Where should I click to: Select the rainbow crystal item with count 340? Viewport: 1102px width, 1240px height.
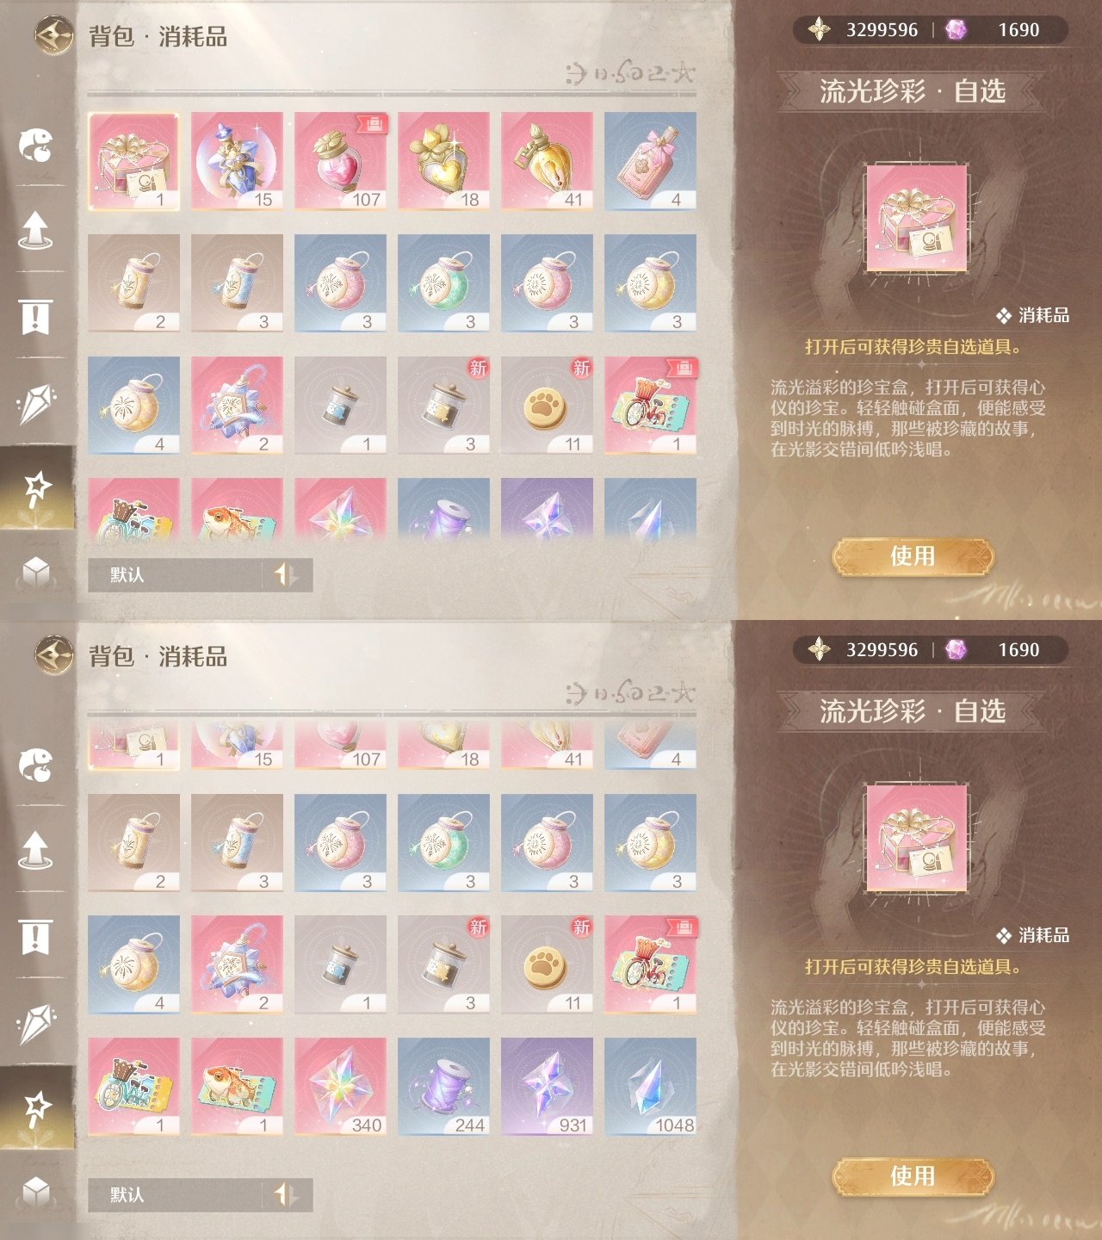341,1087
